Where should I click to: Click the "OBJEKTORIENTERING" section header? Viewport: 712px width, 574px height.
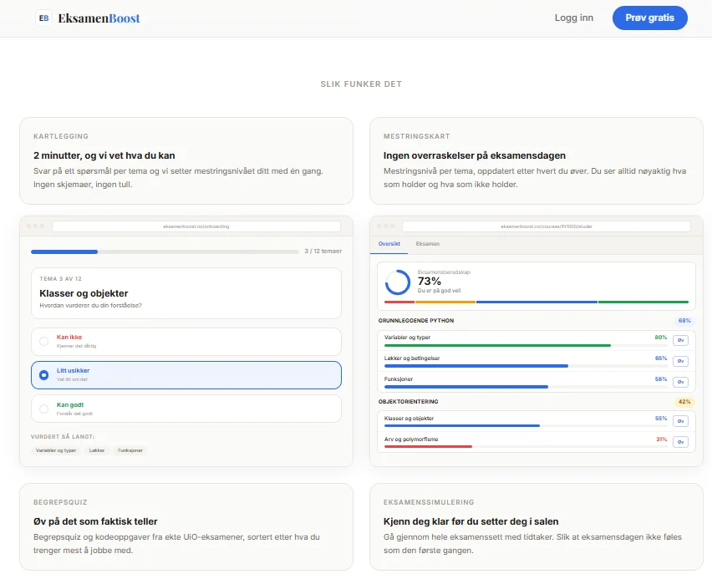point(408,401)
